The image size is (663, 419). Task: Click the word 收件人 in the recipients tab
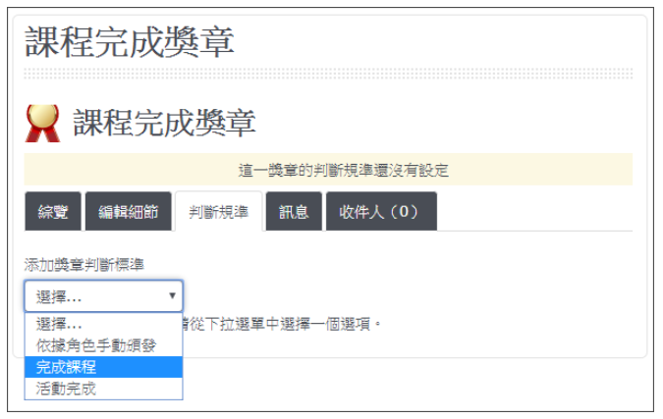point(359,212)
